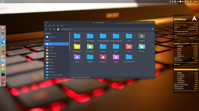Select File System under Devices
Screen dimensions: 199x111
point(56,37)
